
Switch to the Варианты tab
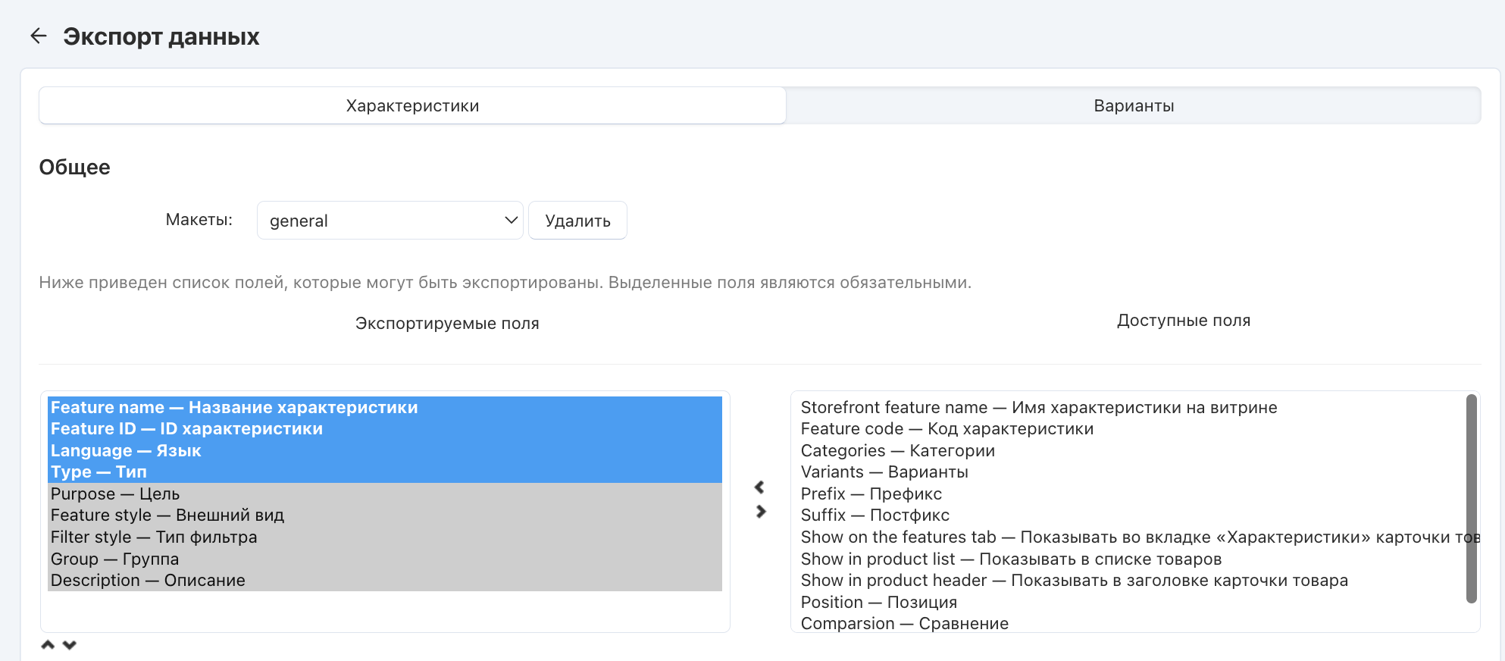(1134, 105)
